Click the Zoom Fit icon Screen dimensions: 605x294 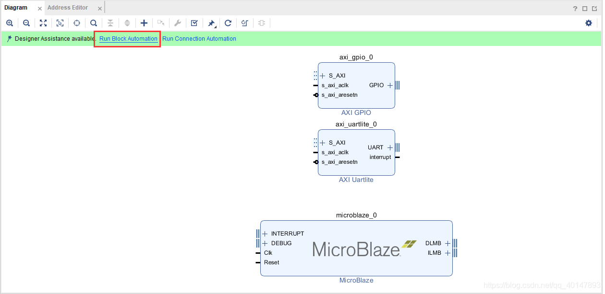[43, 23]
